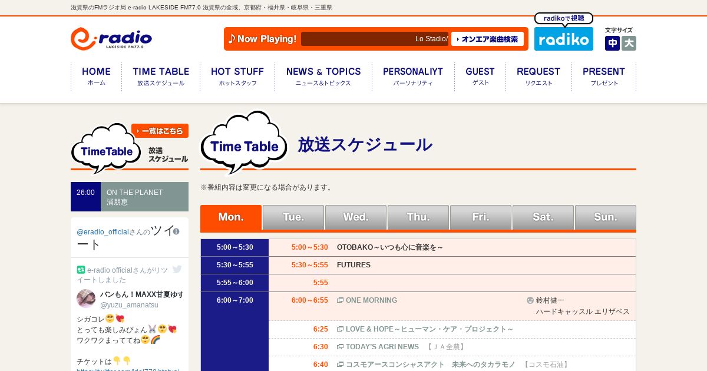
Task: Click the Now Playing track title field
Action: pos(375,39)
